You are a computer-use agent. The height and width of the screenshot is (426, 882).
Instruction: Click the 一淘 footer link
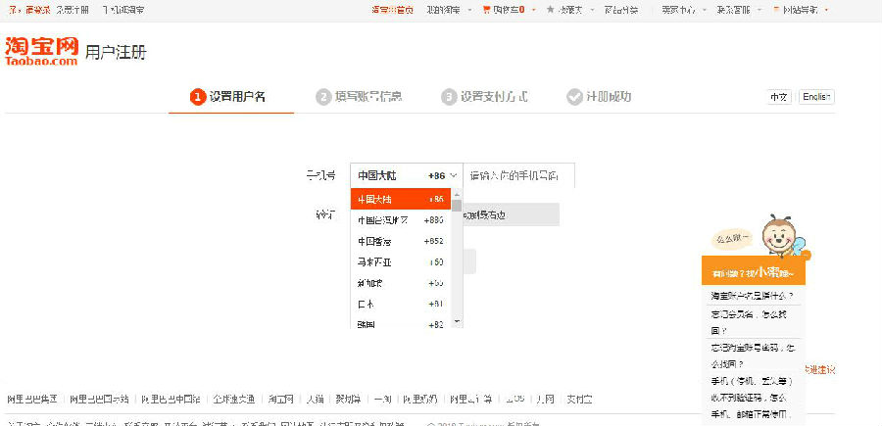[x=382, y=400]
